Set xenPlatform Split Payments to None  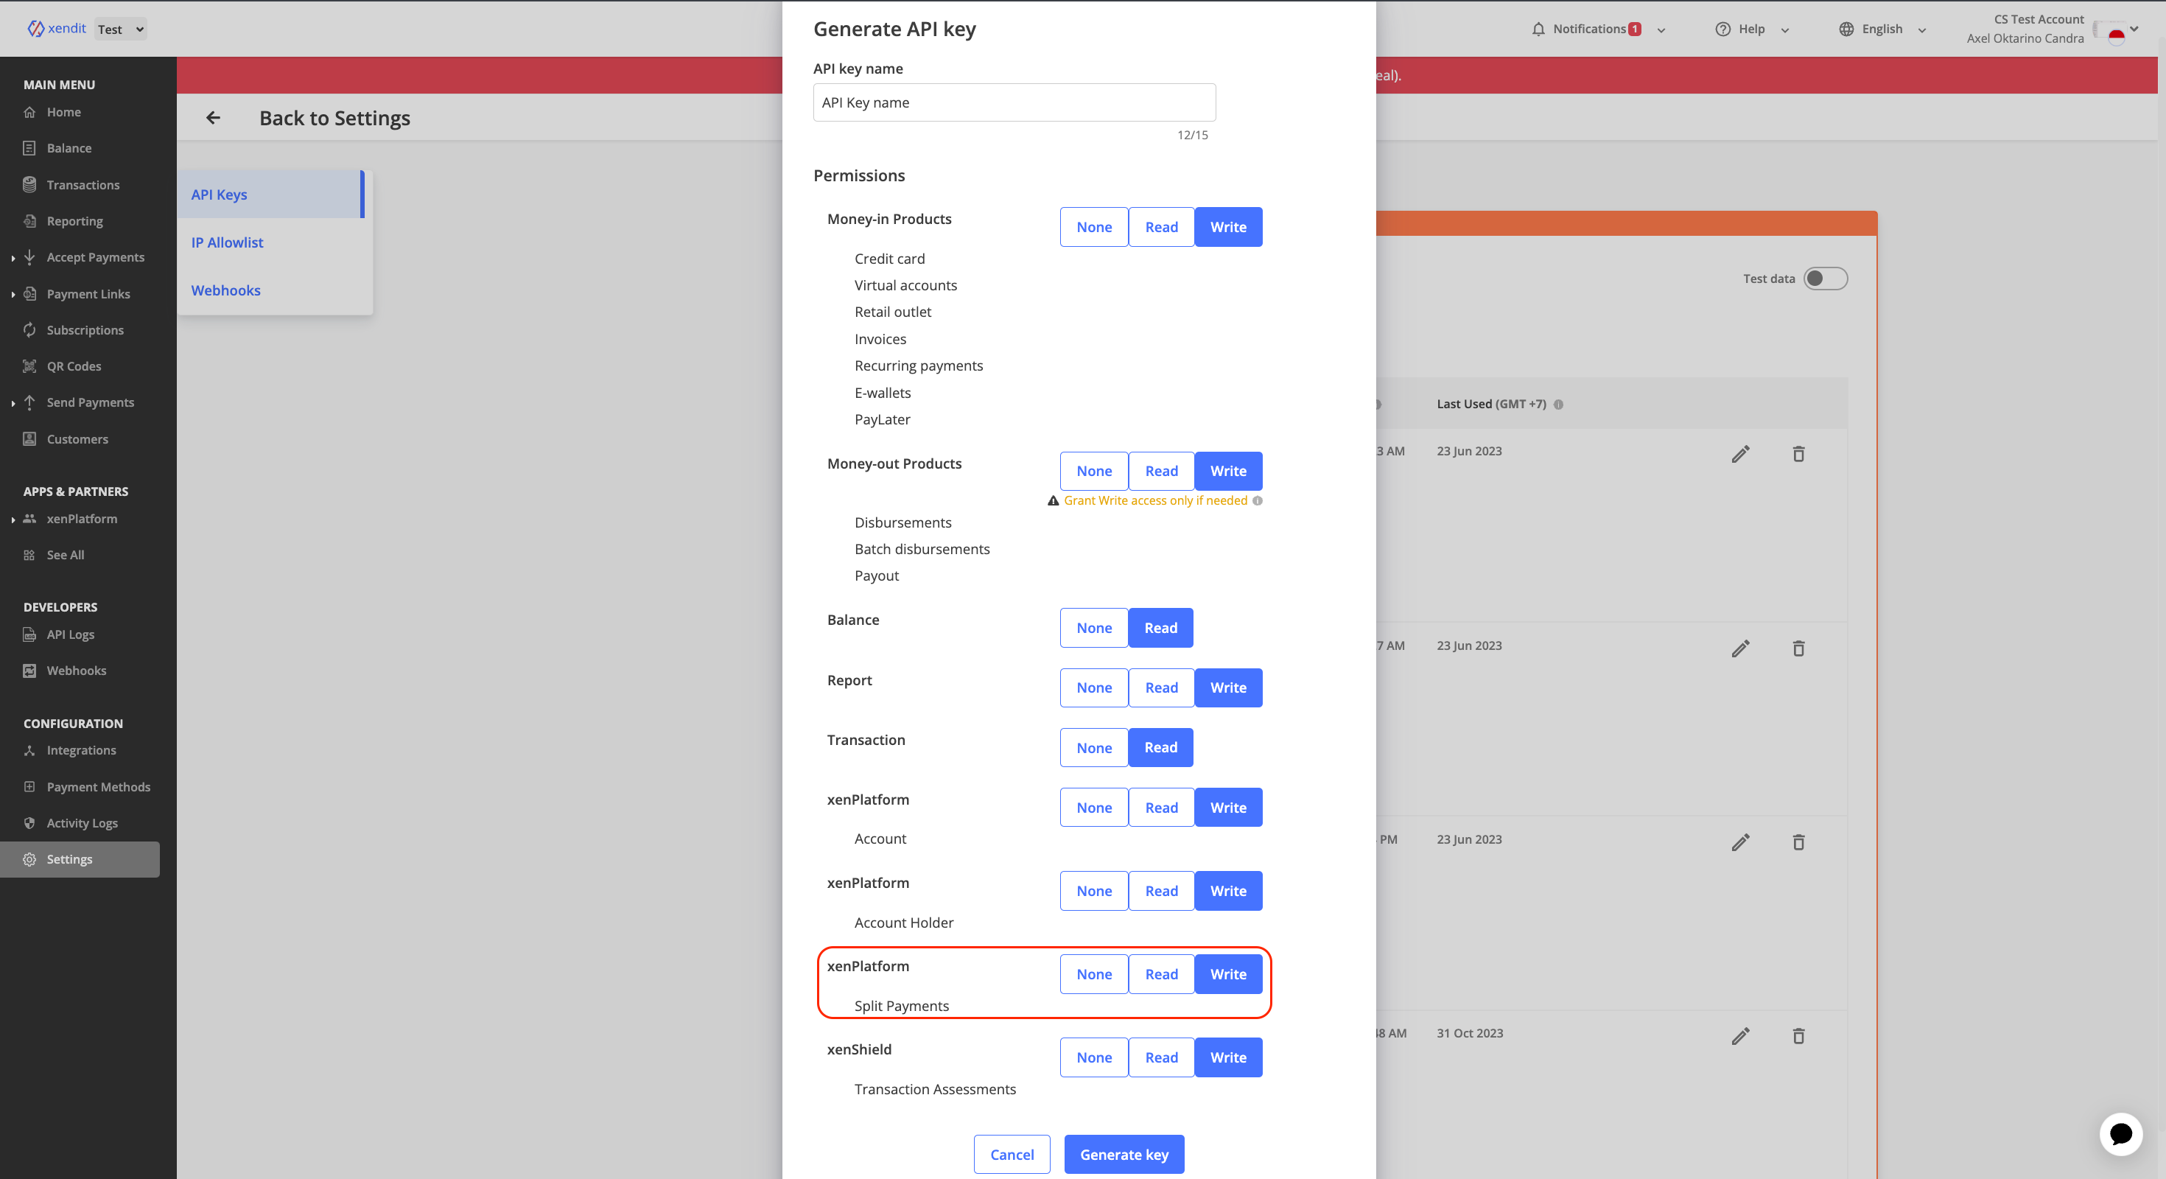pyautogui.click(x=1094, y=974)
